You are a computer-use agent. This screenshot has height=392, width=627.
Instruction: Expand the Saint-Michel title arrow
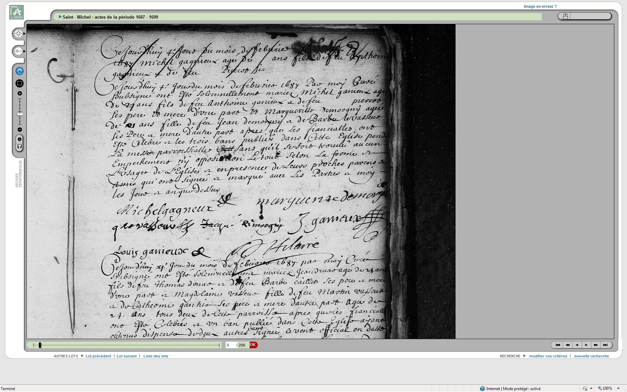pos(60,17)
